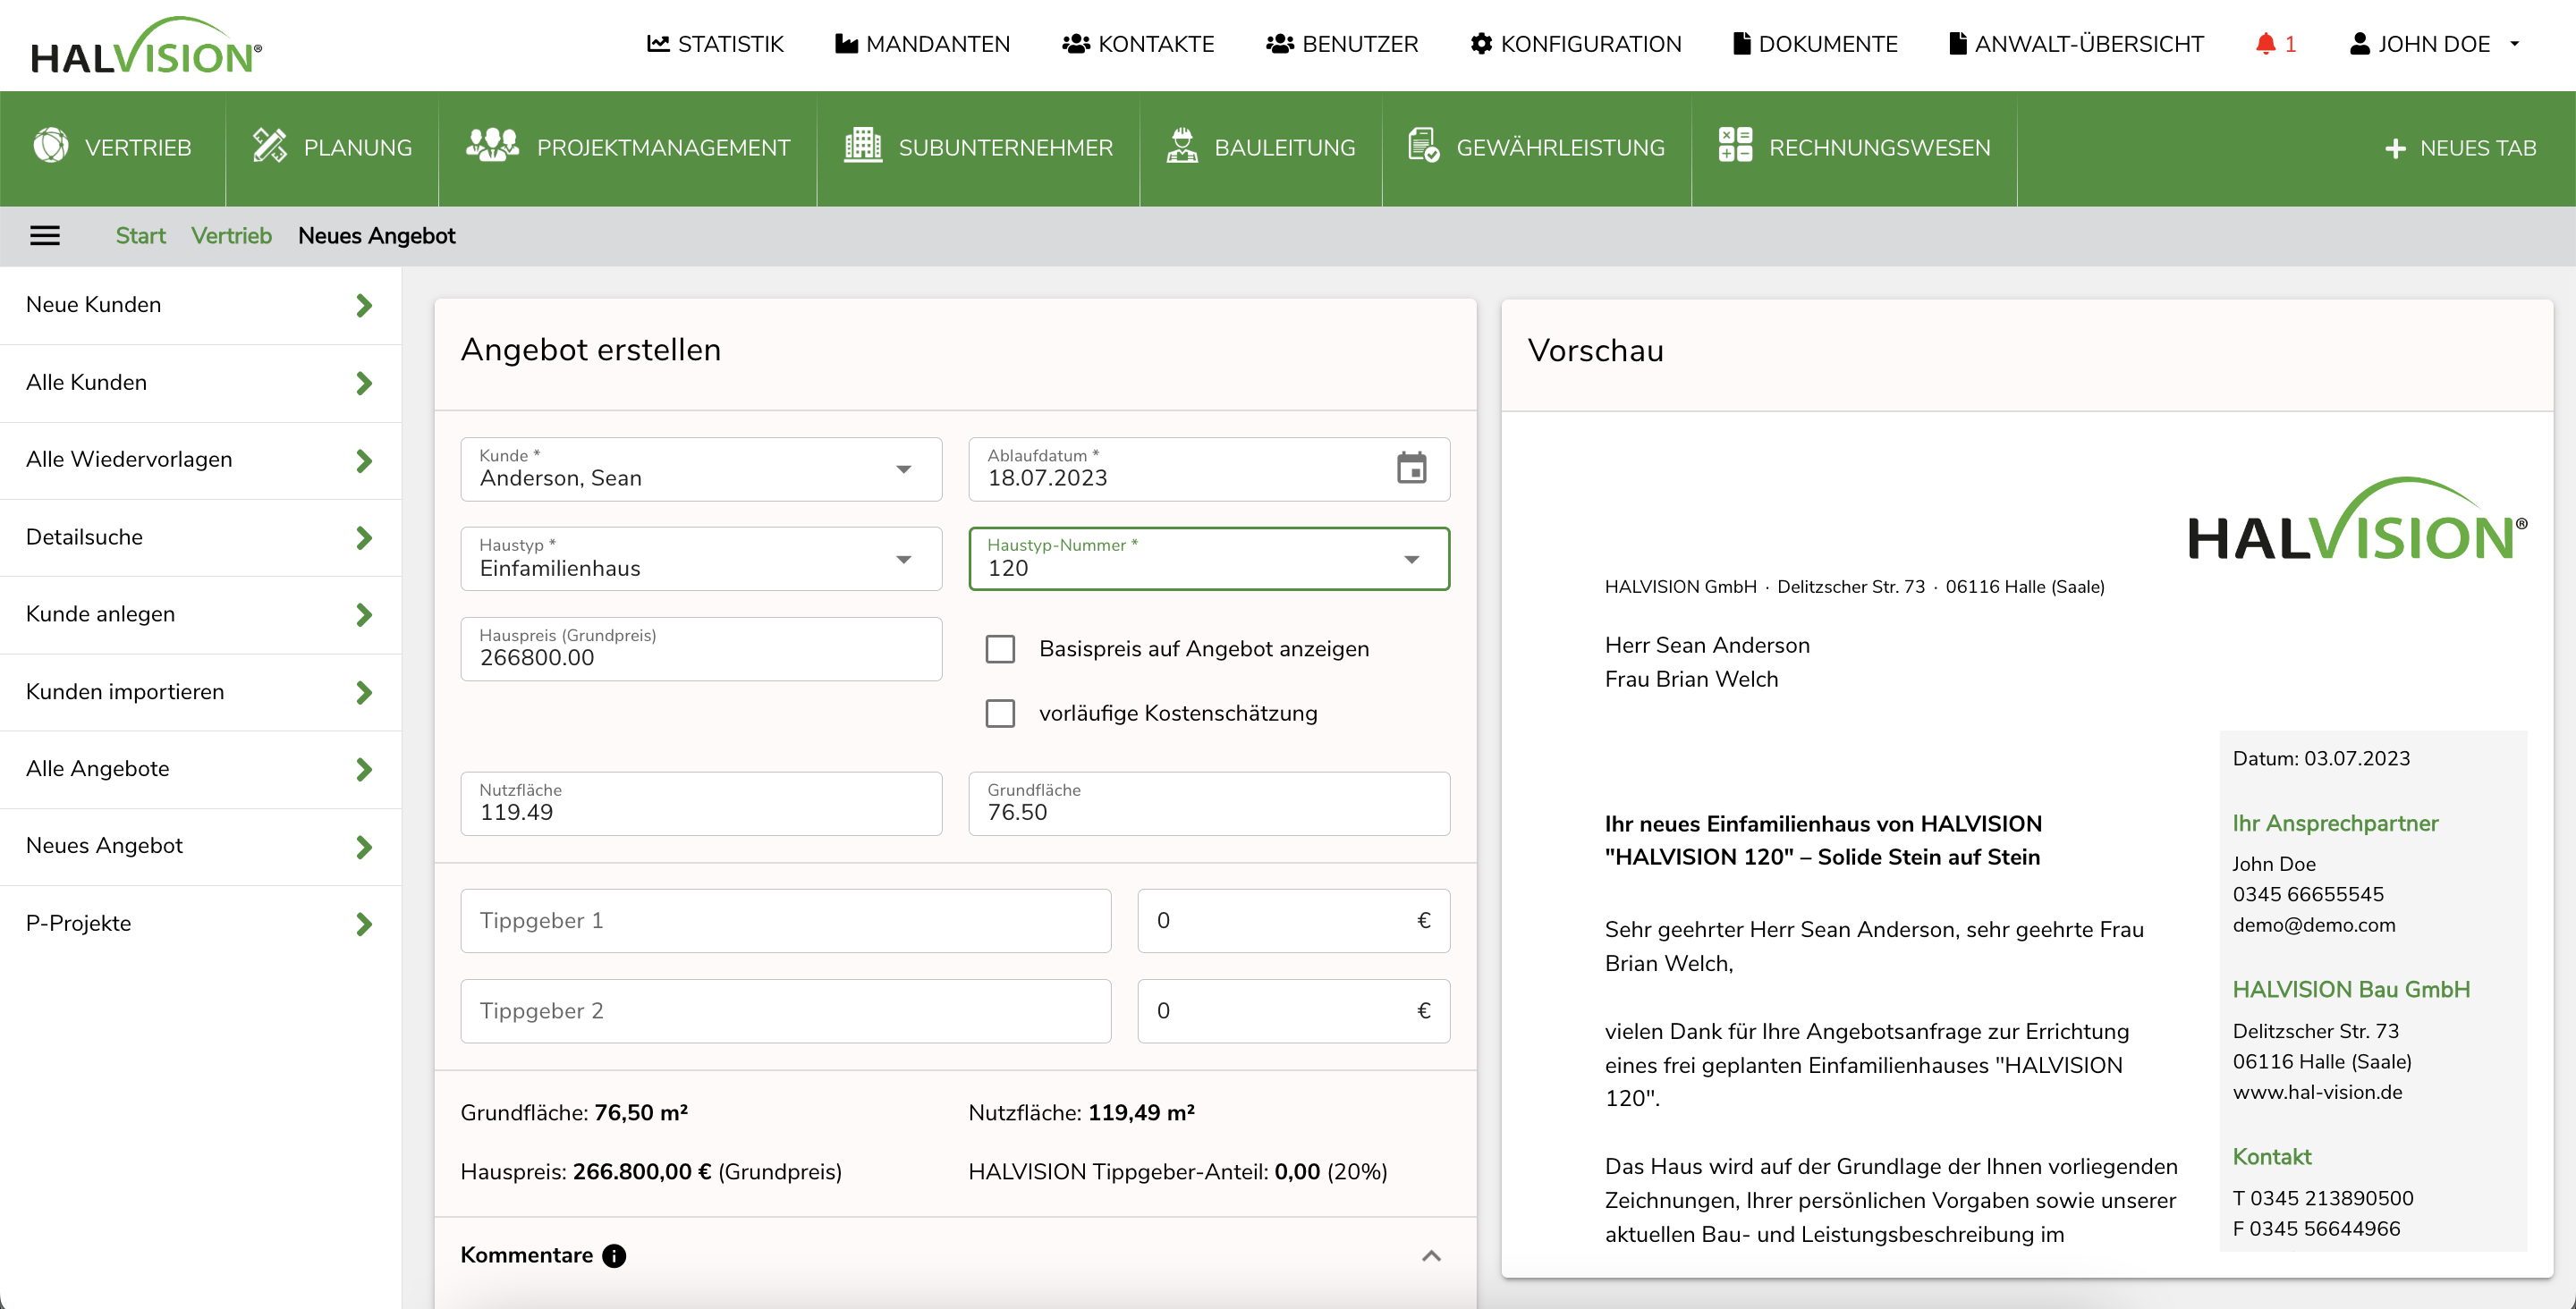Open Alle Wiedervorlagen sidebar entry

coord(200,460)
